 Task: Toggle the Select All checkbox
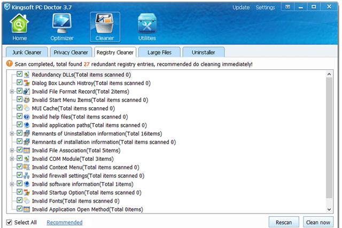click(9, 222)
